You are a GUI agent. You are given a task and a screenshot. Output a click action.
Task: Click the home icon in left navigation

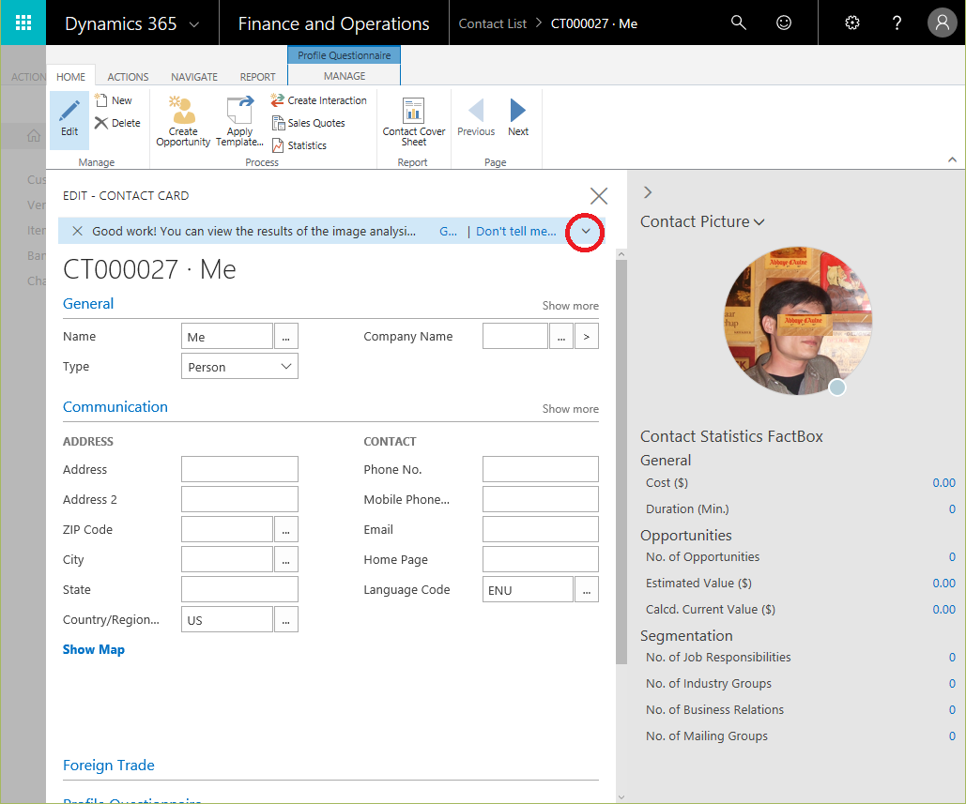34,136
